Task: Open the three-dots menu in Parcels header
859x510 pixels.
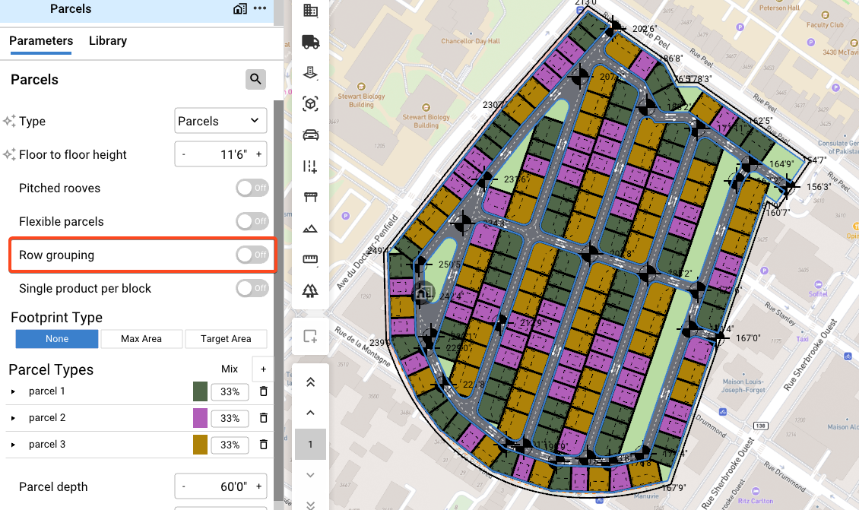Action: pos(260,9)
